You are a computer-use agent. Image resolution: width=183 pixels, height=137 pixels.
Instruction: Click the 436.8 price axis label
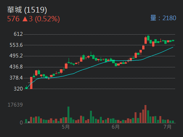coord(16,67)
